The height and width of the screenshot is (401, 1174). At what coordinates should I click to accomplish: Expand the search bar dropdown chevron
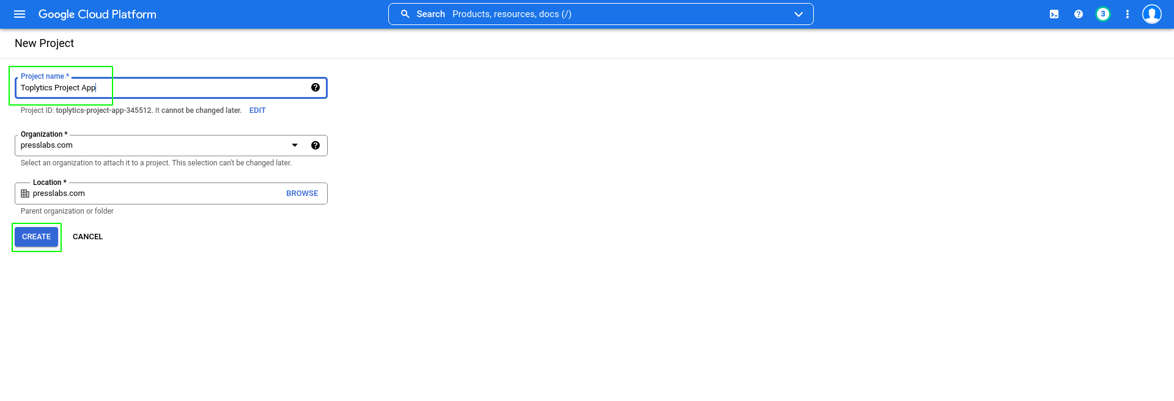tap(799, 14)
